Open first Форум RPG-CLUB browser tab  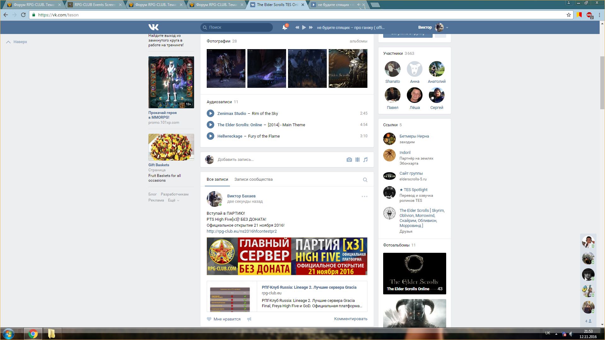pos(34,5)
